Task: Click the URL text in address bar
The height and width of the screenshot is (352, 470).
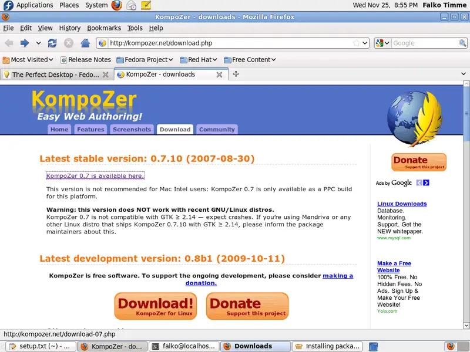Action: click(161, 43)
